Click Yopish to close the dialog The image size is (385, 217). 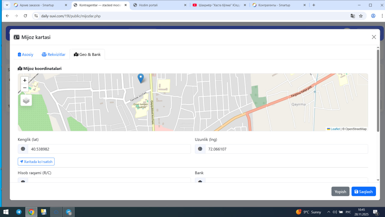pyautogui.click(x=340, y=192)
